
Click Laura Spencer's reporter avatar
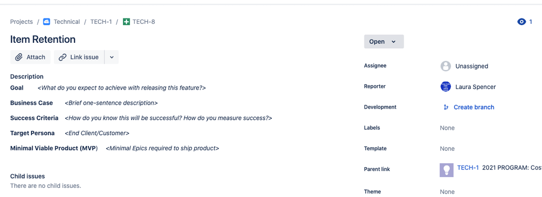pyautogui.click(x=445, y=87)
